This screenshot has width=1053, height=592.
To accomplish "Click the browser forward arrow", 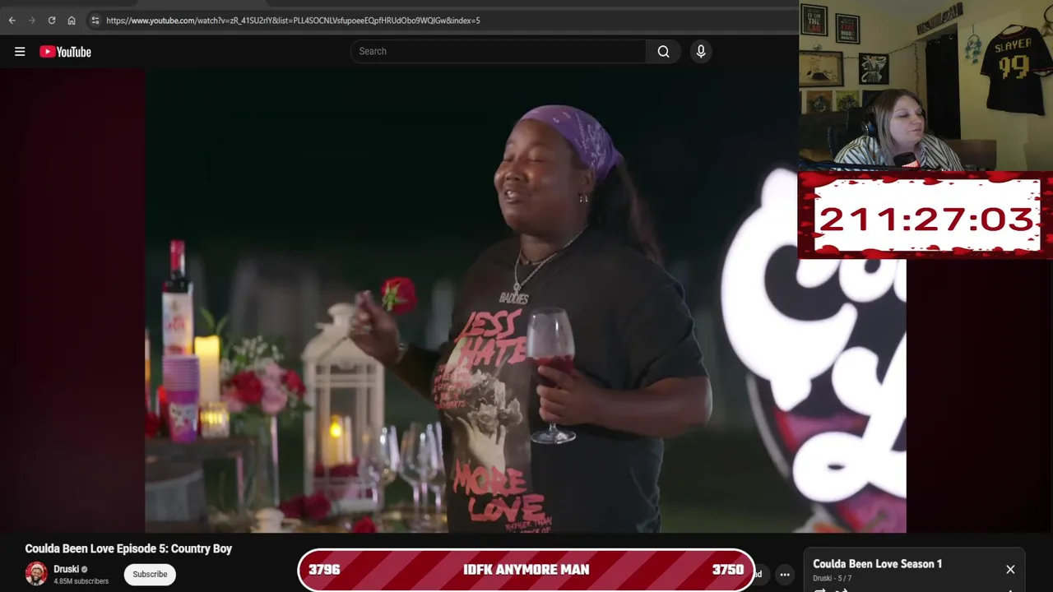I will click(x=31, y=20).
